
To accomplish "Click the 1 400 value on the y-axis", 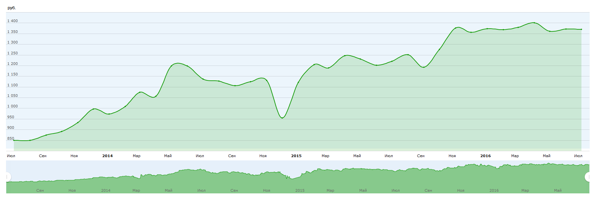I will [13, 21].
